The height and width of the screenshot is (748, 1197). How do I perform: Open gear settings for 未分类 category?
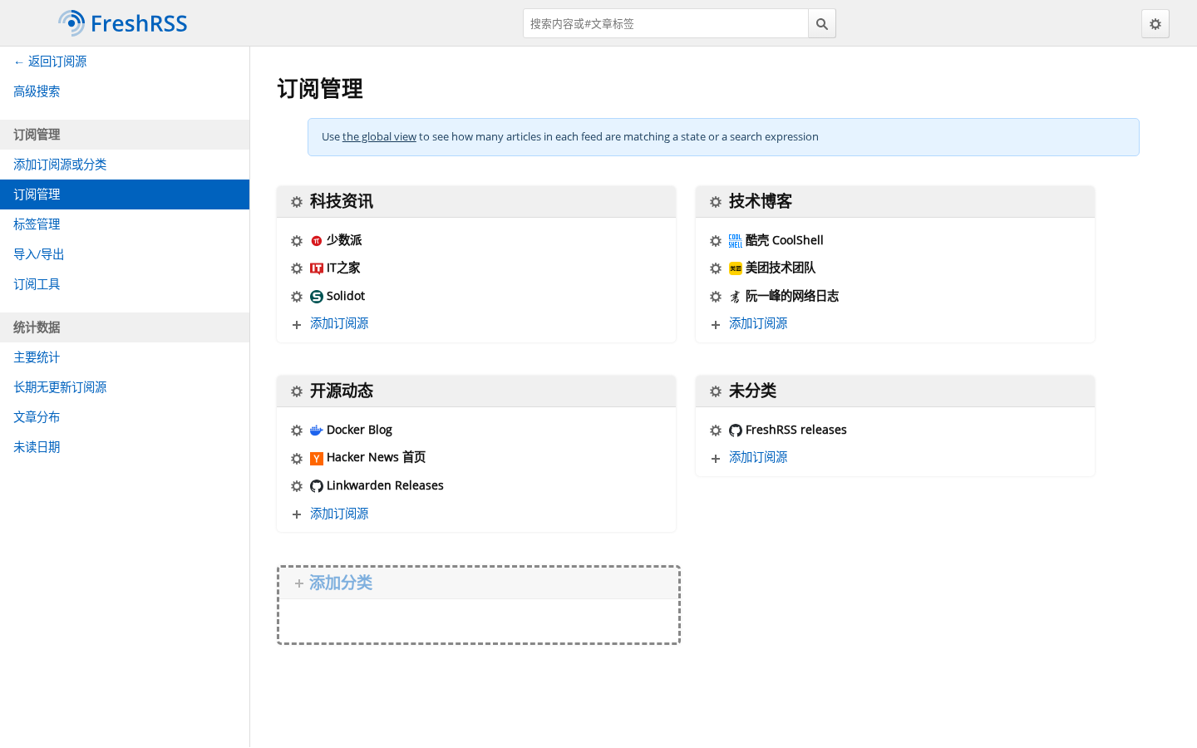(x=716, y=391)
